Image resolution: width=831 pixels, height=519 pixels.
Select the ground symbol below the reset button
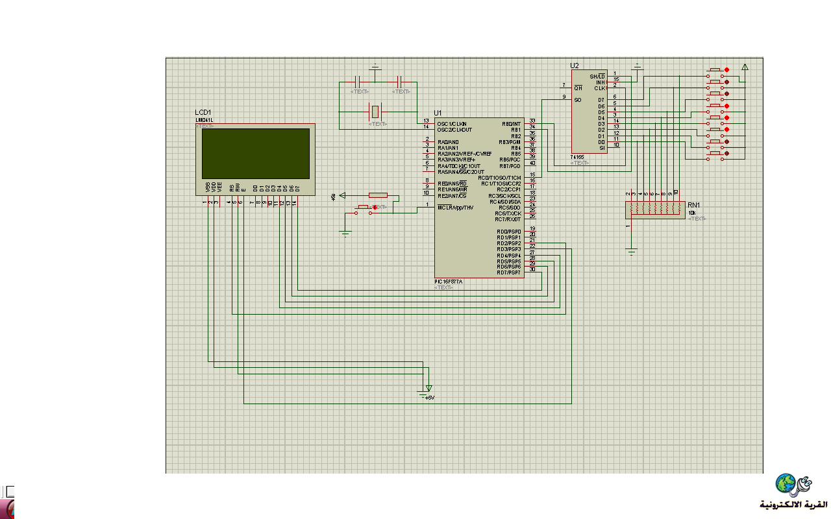[x=346, y=234]
